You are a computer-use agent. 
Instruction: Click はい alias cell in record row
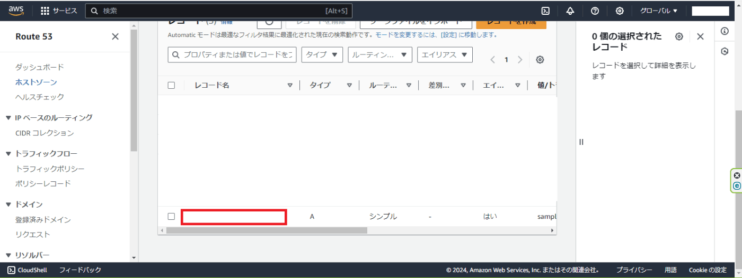click(x=490, y=216)
